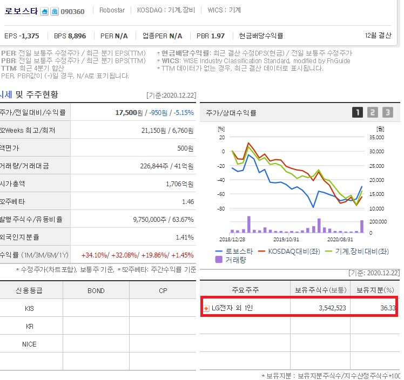404x380 pixels.
Task: Expand the LG전자 외 1인 shareholder row
Action: point(206,308)
